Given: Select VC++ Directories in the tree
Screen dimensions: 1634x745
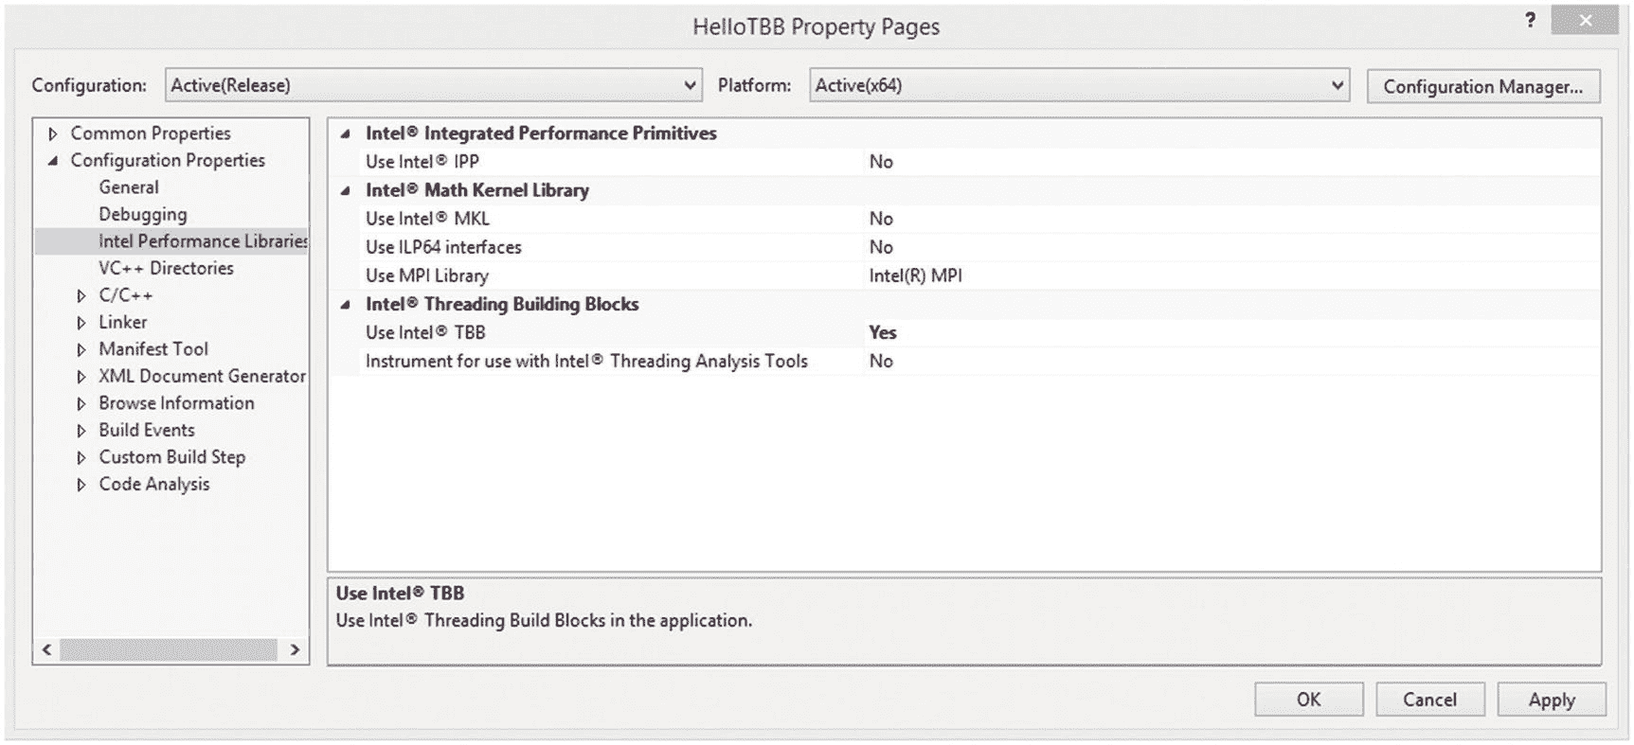Looking at the screenshot, I should tap(166, 268).
